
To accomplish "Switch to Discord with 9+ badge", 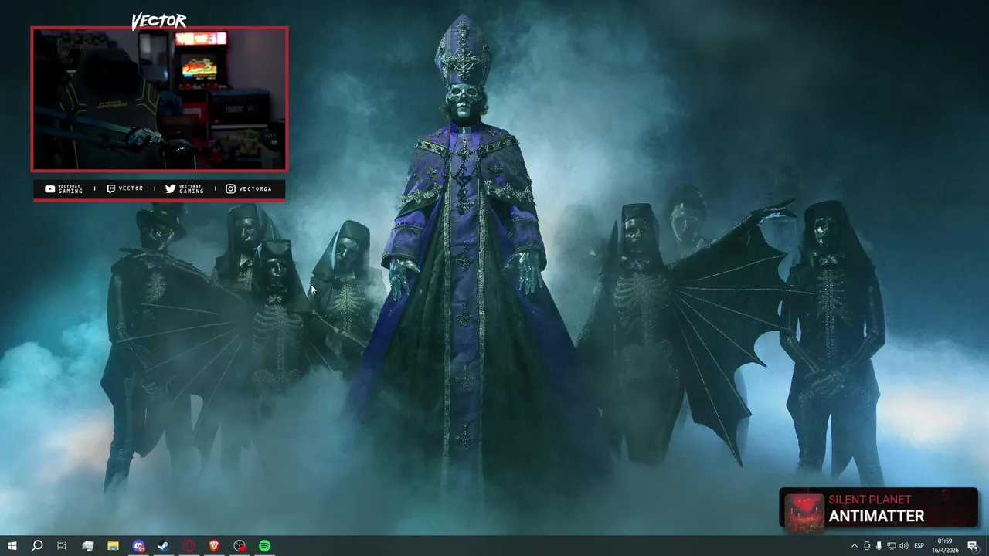I will pos(138,546).
